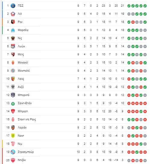Viewport: 150px width, 164px height.
Task: Click the Νιμ points value 8
Action: [x=123, y=144]
